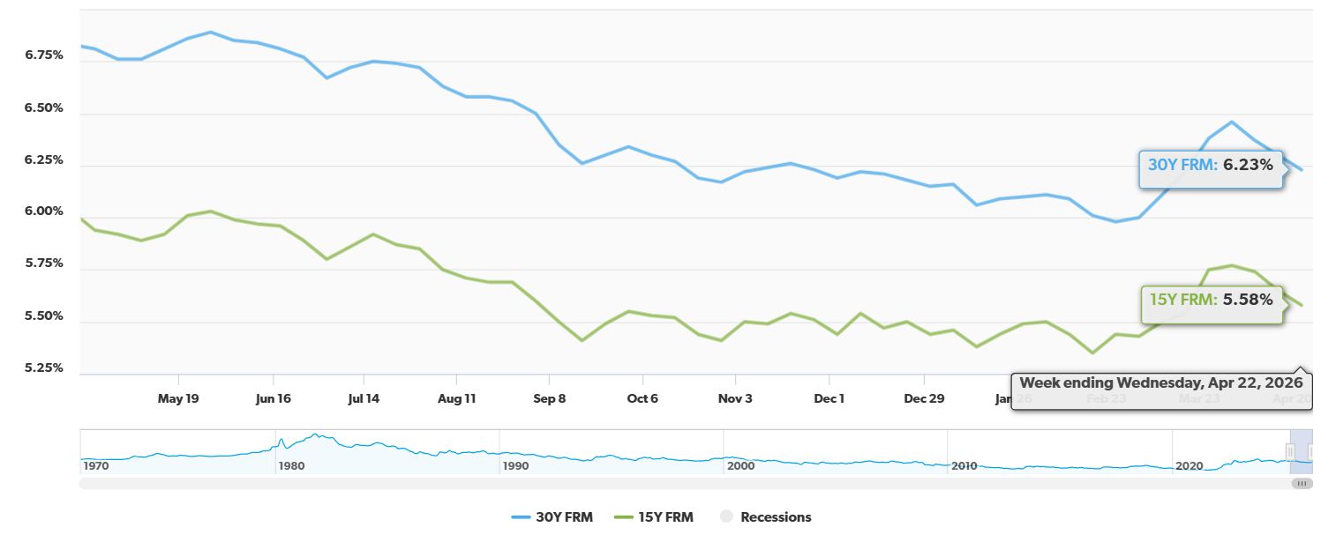Click the gray Recessions circle icon

pos(726,517)
